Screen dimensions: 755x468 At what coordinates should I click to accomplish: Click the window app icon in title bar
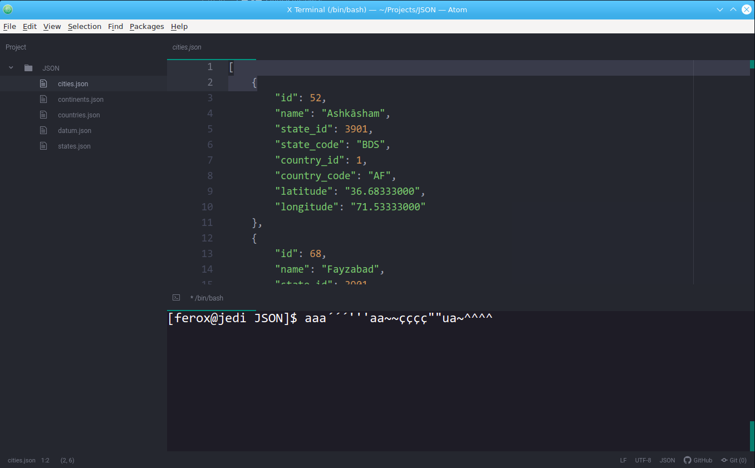click(x=8, y=9)
